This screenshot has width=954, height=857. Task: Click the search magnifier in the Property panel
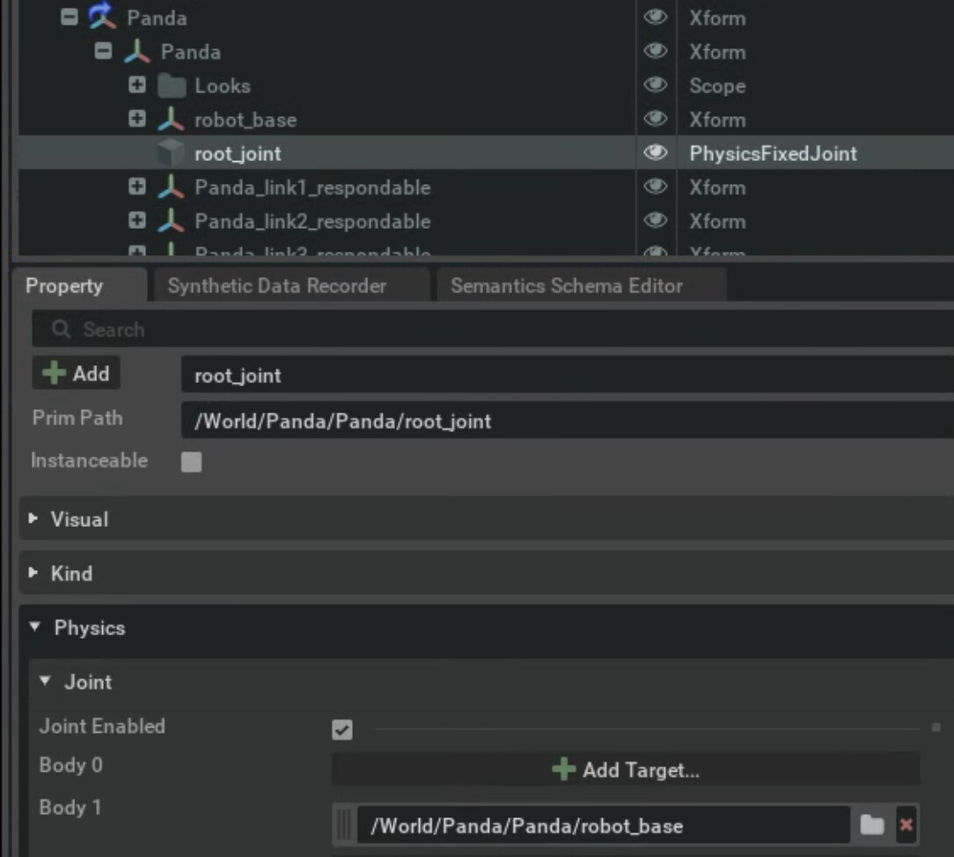[x=60, y=329]
